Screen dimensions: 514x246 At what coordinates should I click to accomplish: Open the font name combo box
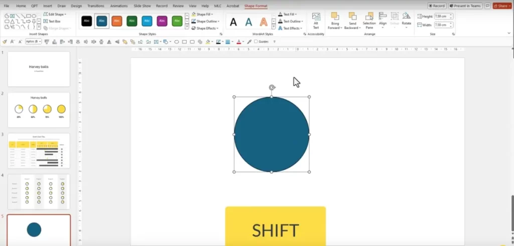pos(34,42)
